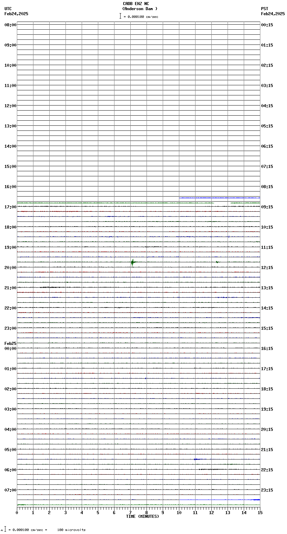Click the '00:15' PST time label
Image resolution: width=287 pixels, height=534 pixels.
(267, 25)
